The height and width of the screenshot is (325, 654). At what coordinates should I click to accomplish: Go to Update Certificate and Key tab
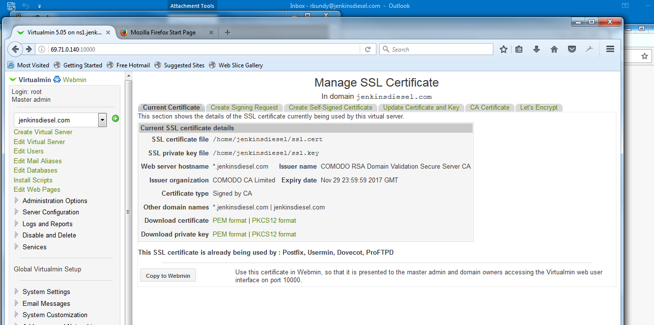point(421,107)
